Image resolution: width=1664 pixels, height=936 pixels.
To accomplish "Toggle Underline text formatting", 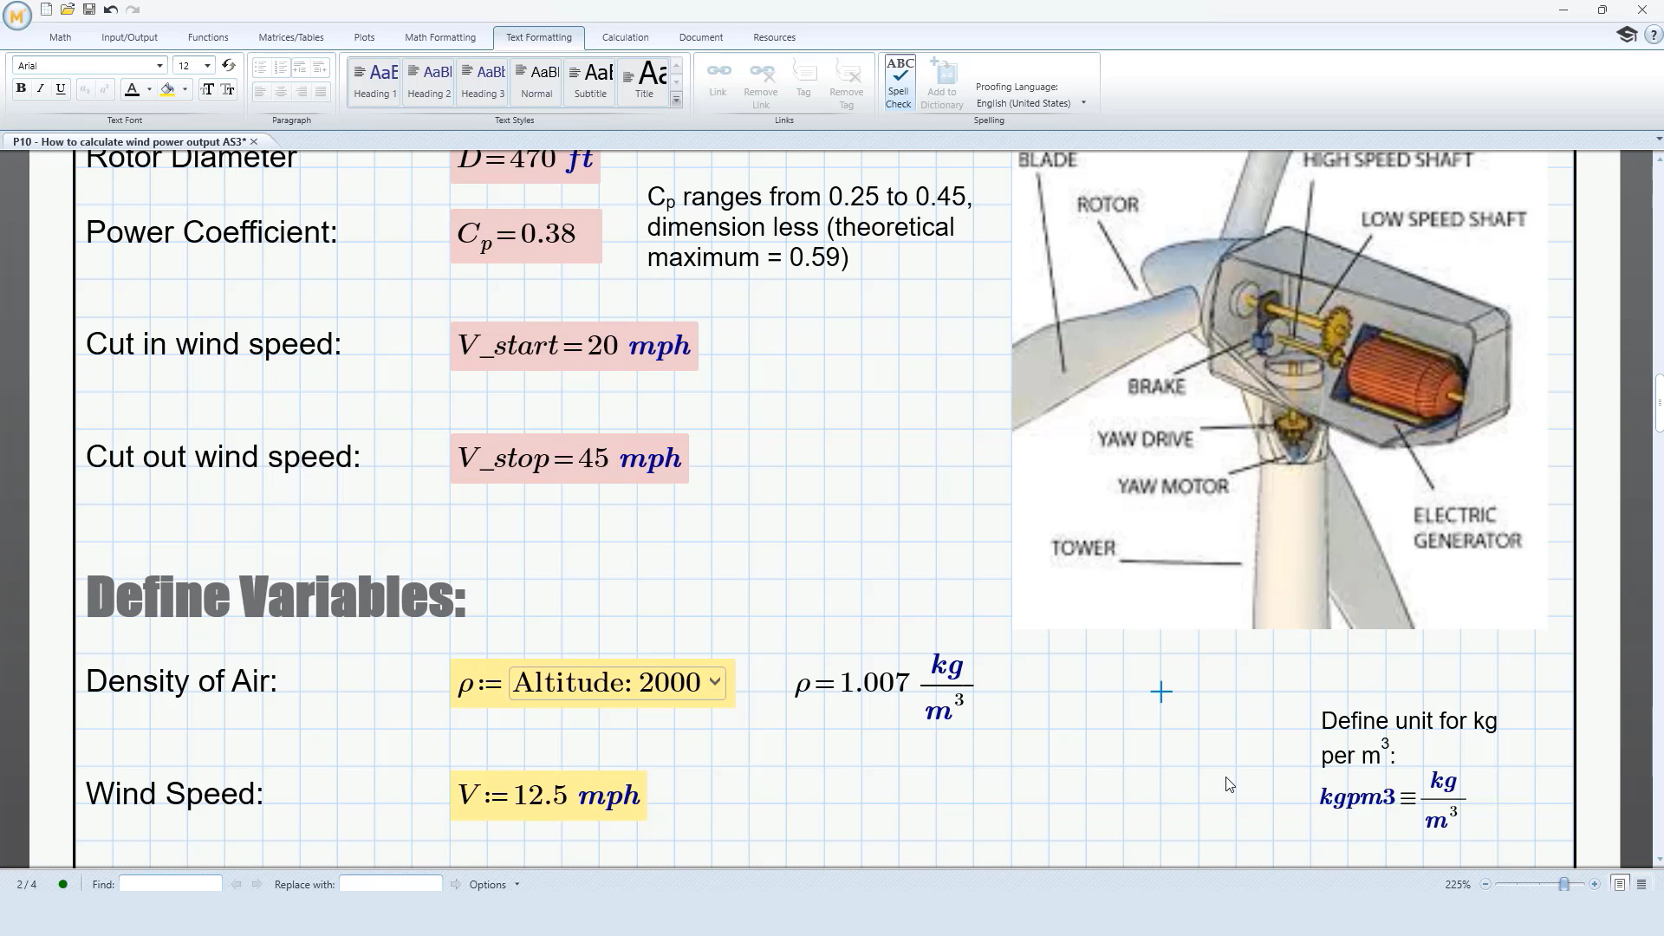I will coord(61,88).
